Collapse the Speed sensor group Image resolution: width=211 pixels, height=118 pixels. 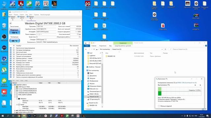point(17,105)
